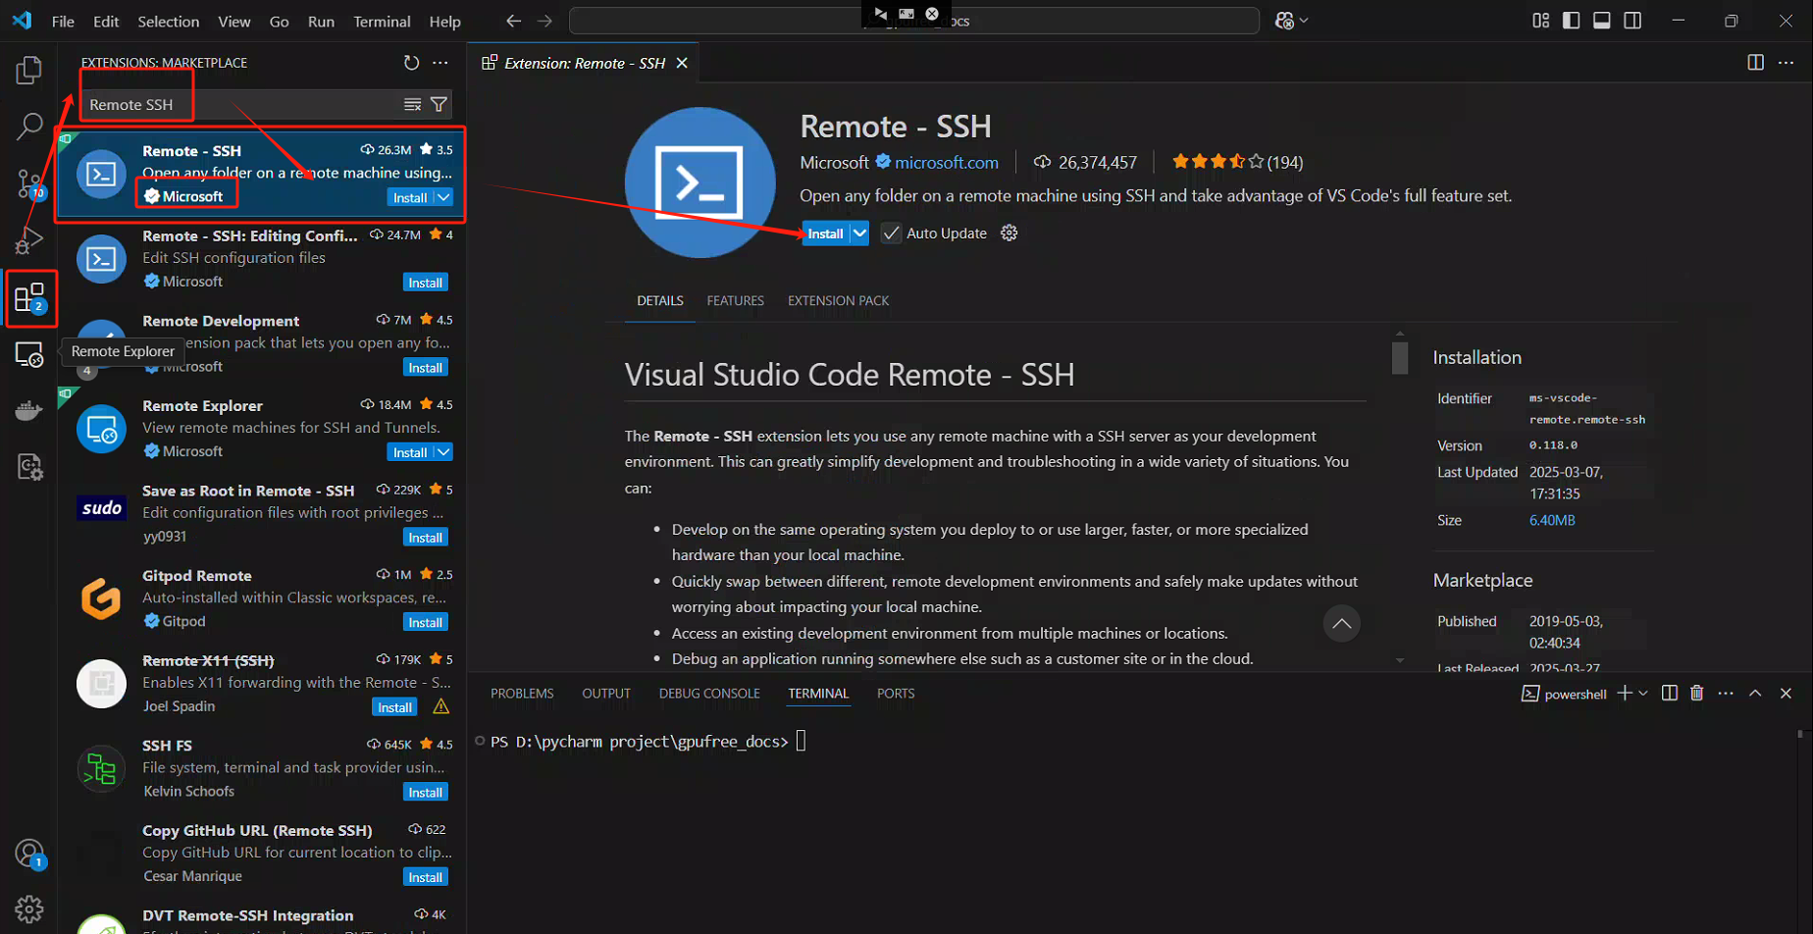Close the Extension: Remote - SSH tab
Image resolution: width=1813 pixels, height=934 pixels.
pos(682,63)
